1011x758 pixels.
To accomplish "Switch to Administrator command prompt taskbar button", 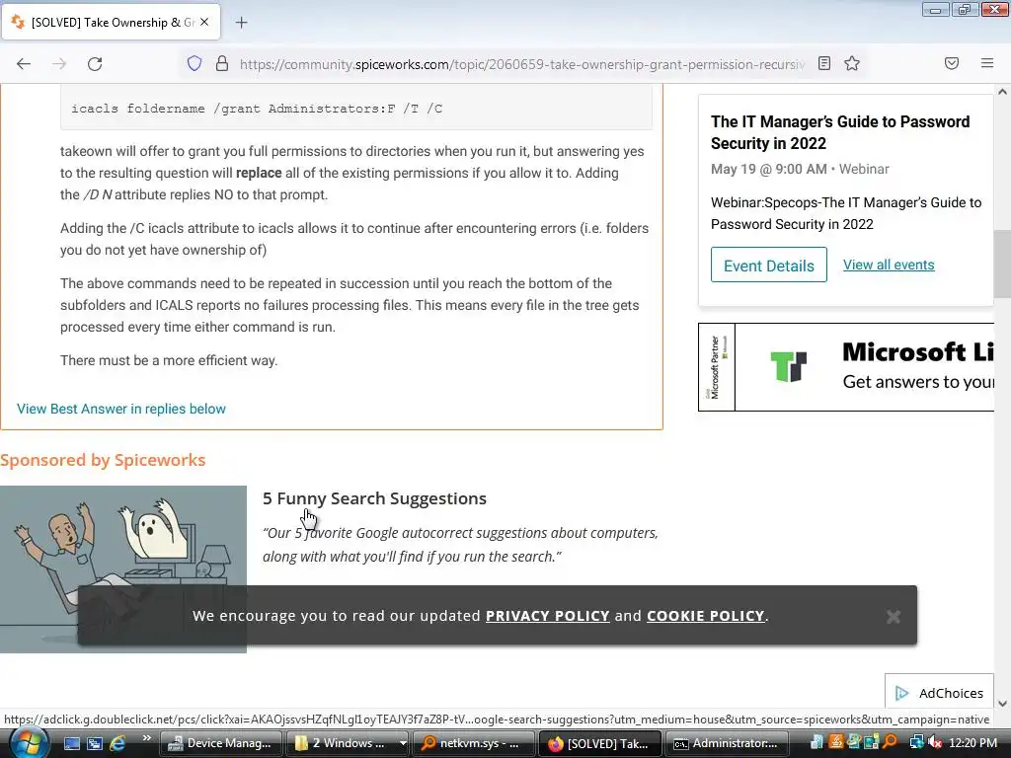I will [x=727, y=743].
